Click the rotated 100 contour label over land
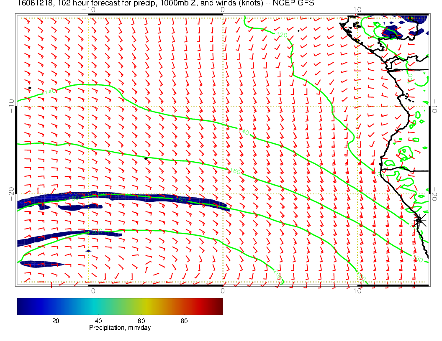The image size is (442, 341). [x=410, y=79]
